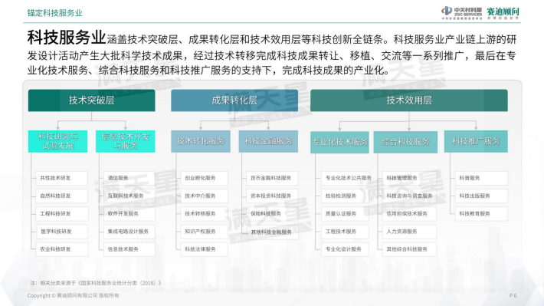The image size is (544, 306).
Task: Click the 知识产权服务 item
Action: click(x=205, y=232)
